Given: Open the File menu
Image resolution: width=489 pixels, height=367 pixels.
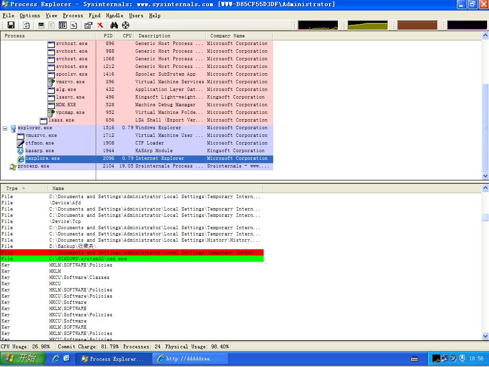Looking at the screenshot, I should 9,15.
